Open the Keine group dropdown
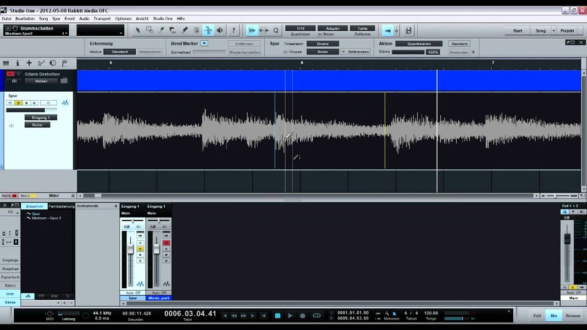Screen dimensions: 587x330 [322, 52]
